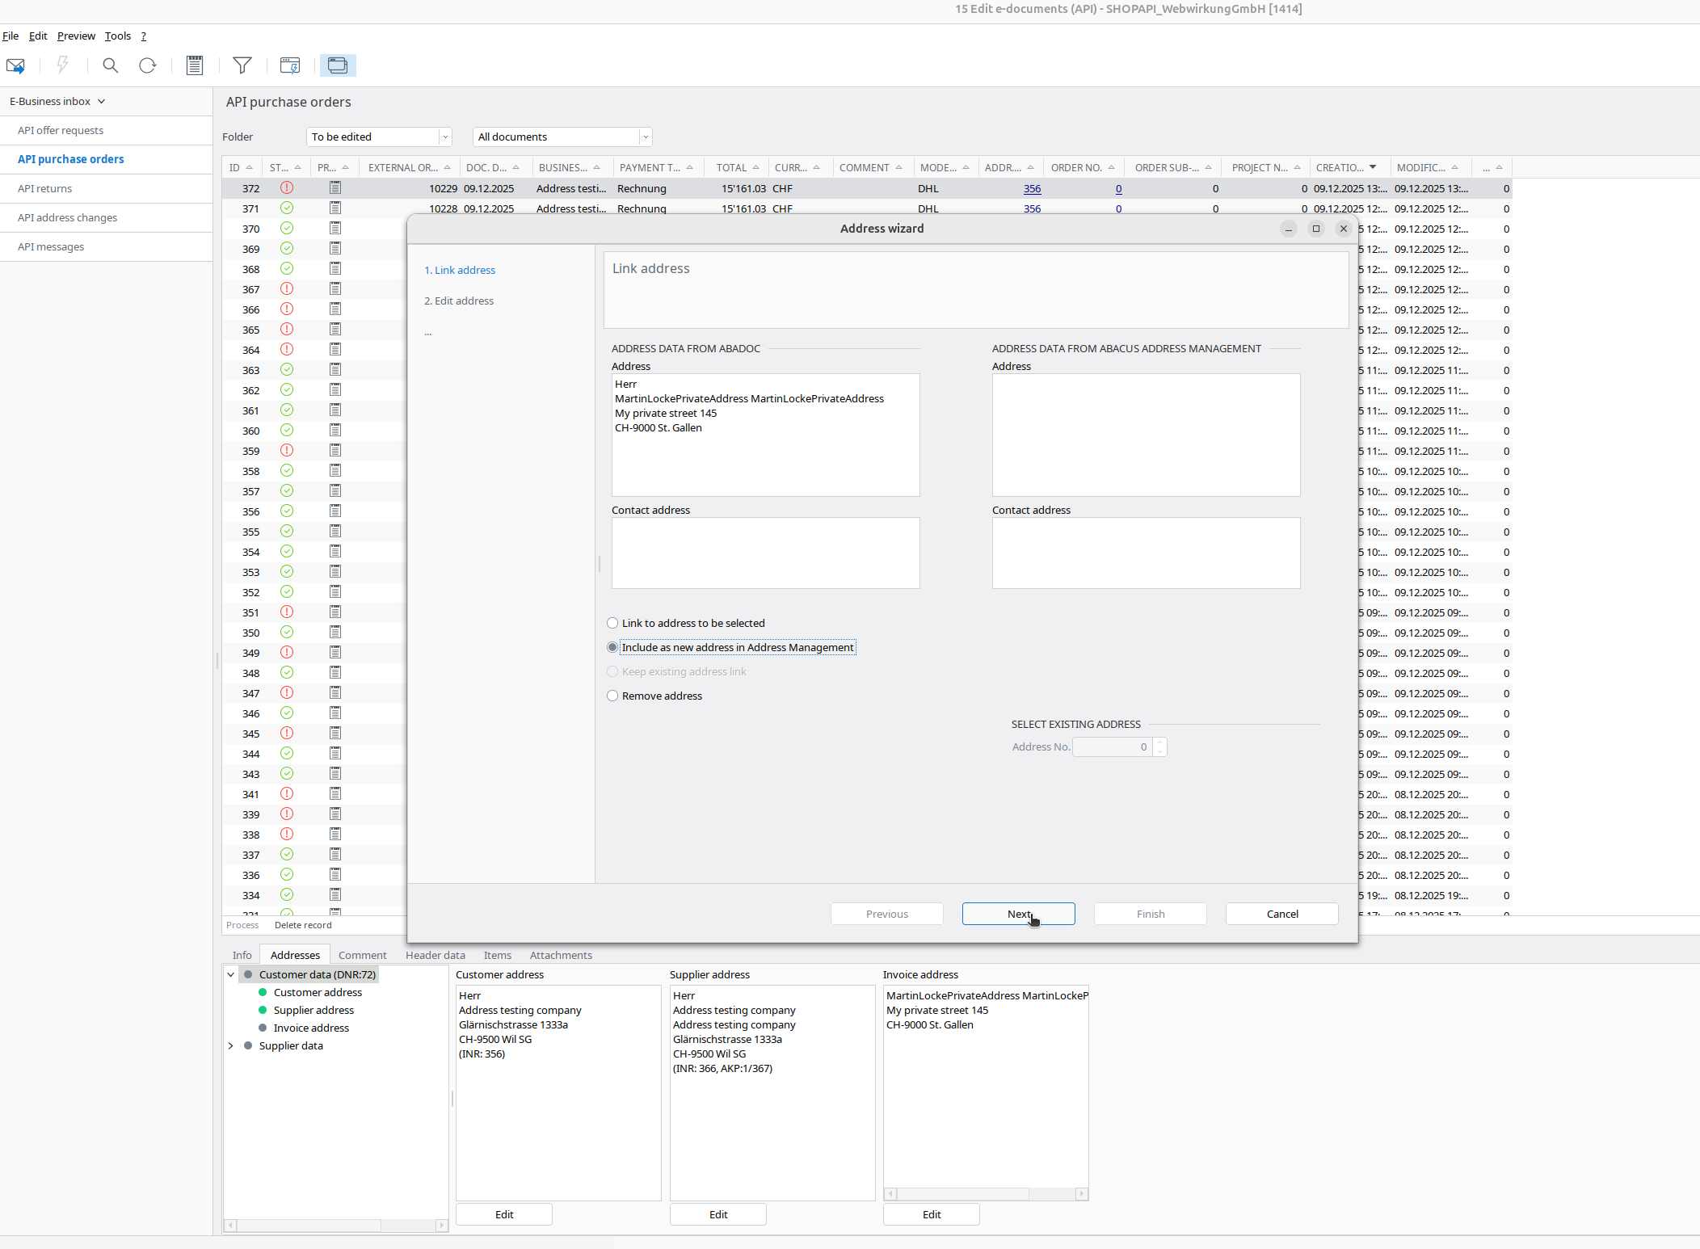The width and height of the screenshot is (1700, 1249).
Task: Click the address link 356 in row 372
Action: pyautogui.click(x=1032, y=188)
